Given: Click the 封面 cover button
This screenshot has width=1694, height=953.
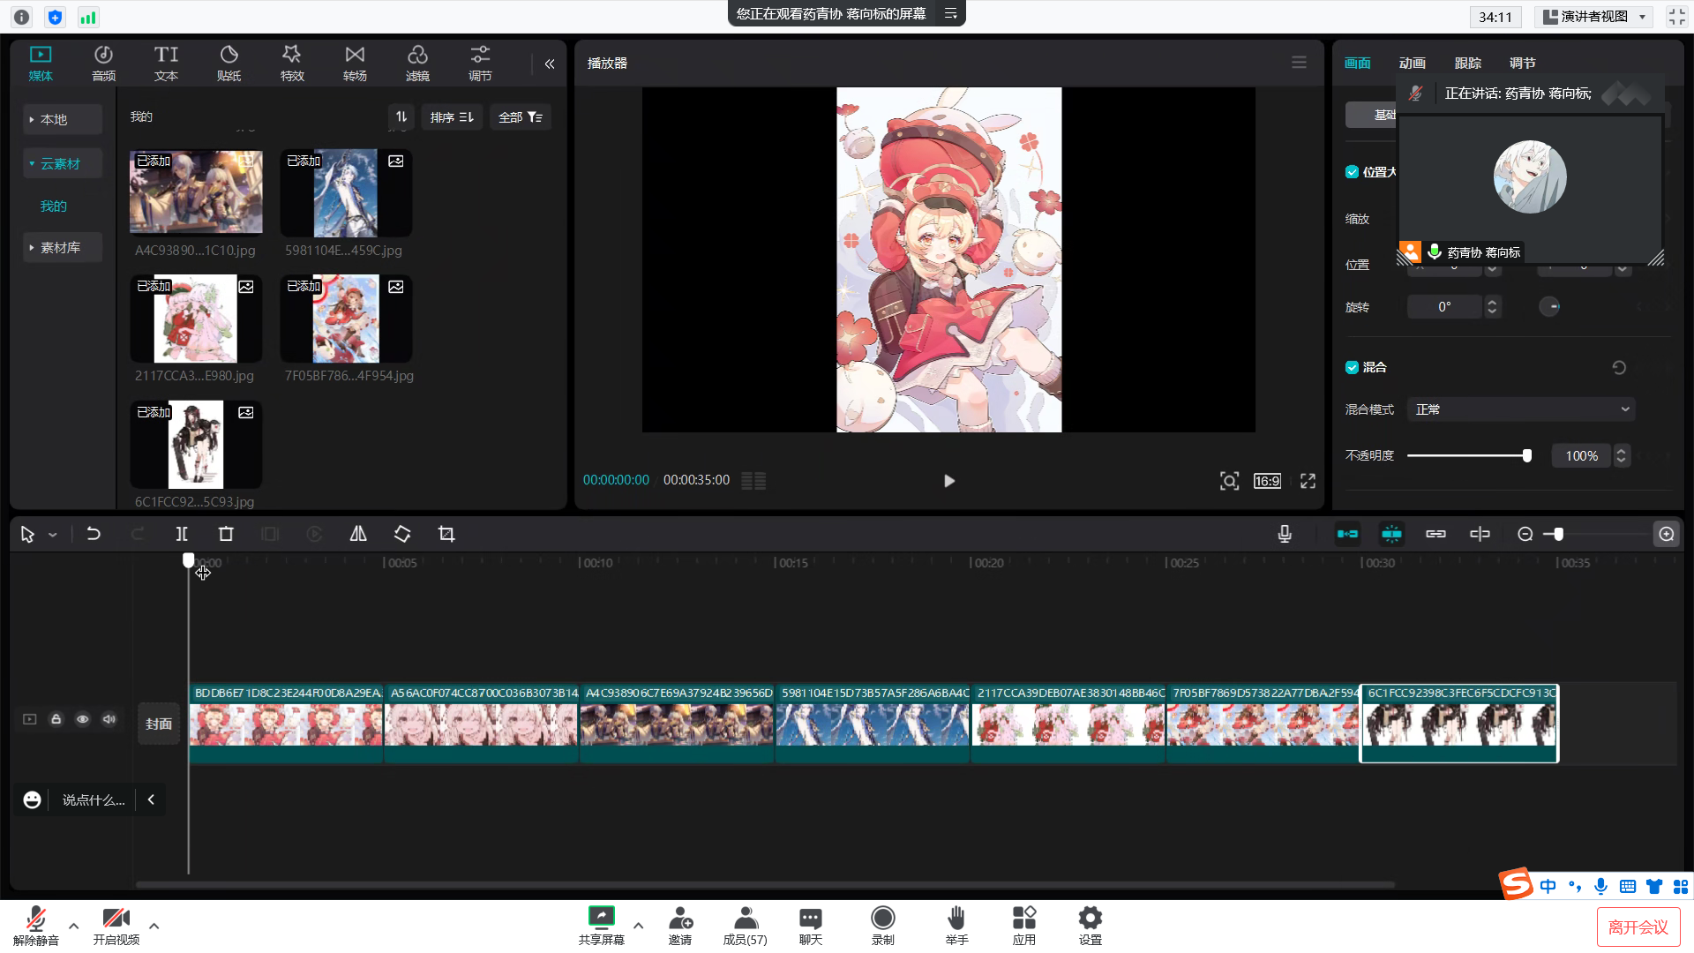Looking at the screenshot, I should 159,724.
